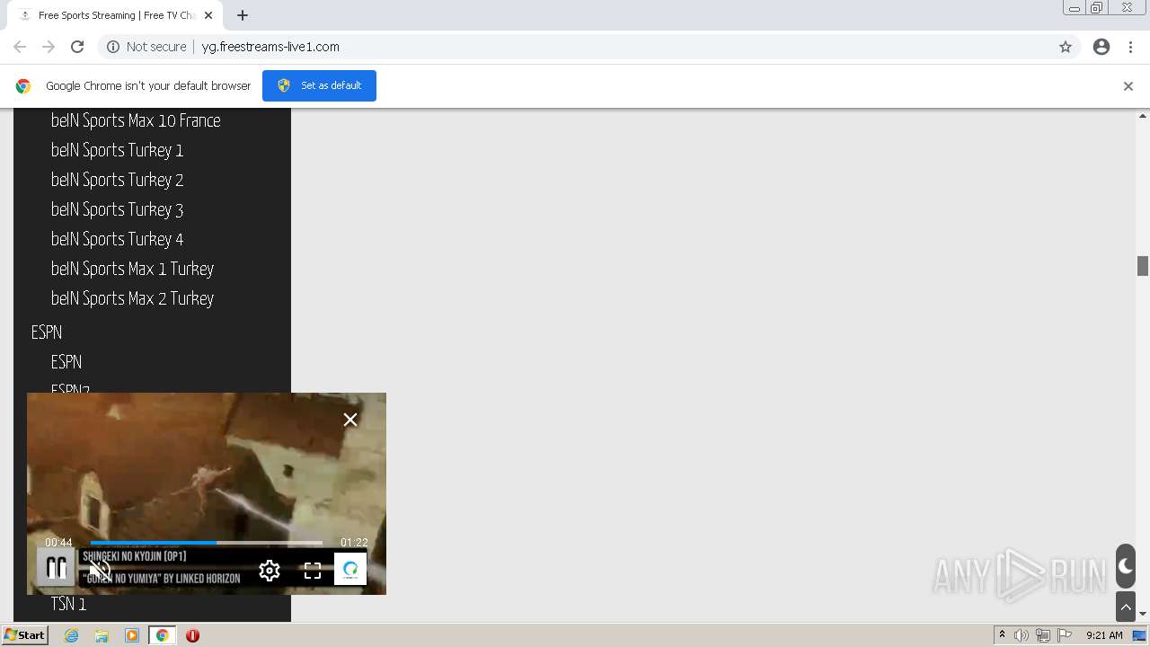The image size is (1150, 647).
Task: Go back to previous page
Action: click(x=20, y=47)
